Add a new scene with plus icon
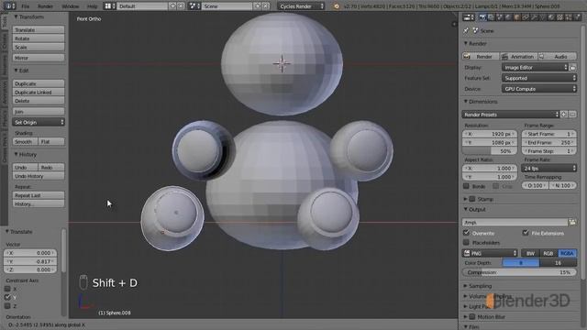 [258, 6]
